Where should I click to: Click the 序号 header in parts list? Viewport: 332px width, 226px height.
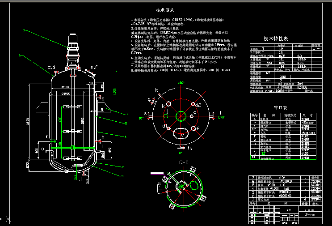point(252,204)
